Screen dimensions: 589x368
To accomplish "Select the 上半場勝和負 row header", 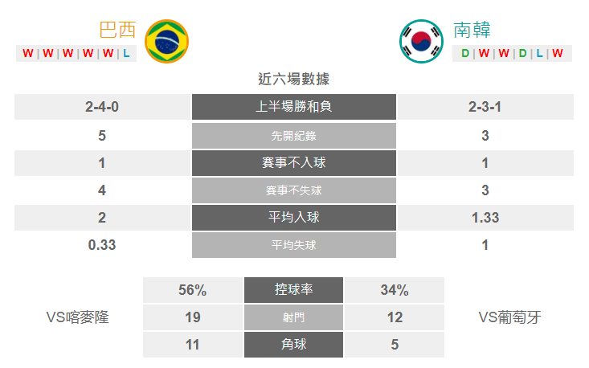I will (x=294, y=107).
